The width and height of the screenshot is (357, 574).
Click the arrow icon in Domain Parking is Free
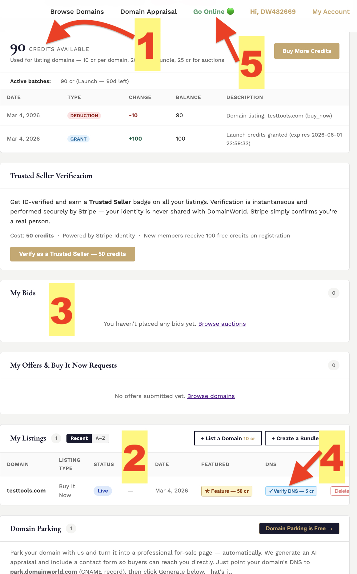(330, 528)
